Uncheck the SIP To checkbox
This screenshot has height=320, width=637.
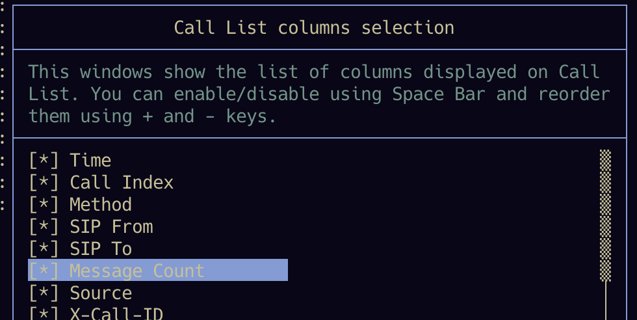tap(44, 249)
